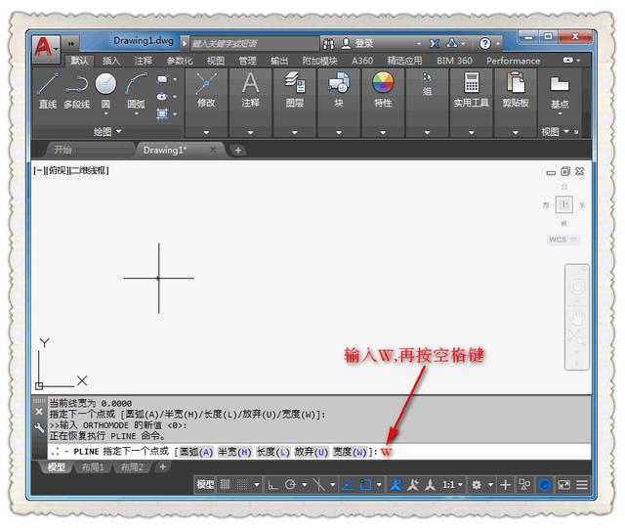Select the 圆弧 arc tool

click(x=136, y=91)
